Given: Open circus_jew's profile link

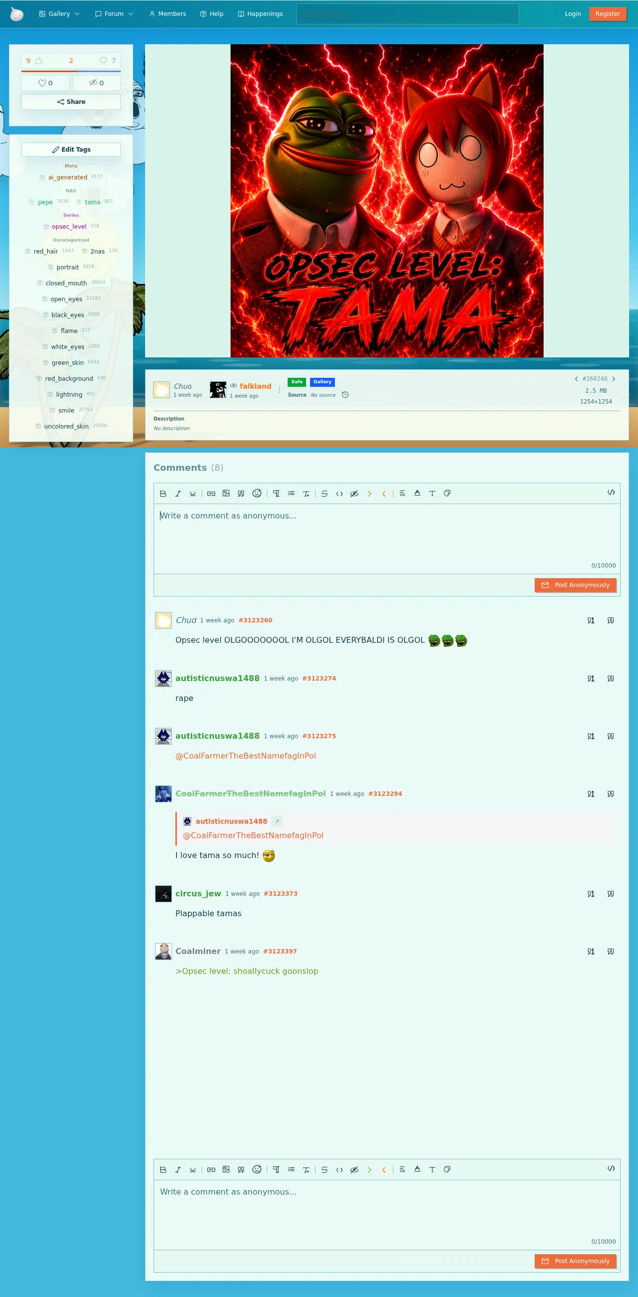Looking at the screenshot, I should (198, 894).
